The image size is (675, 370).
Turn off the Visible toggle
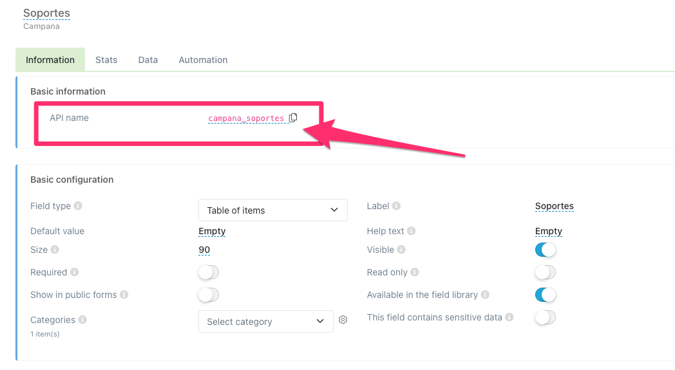point(545,250)
